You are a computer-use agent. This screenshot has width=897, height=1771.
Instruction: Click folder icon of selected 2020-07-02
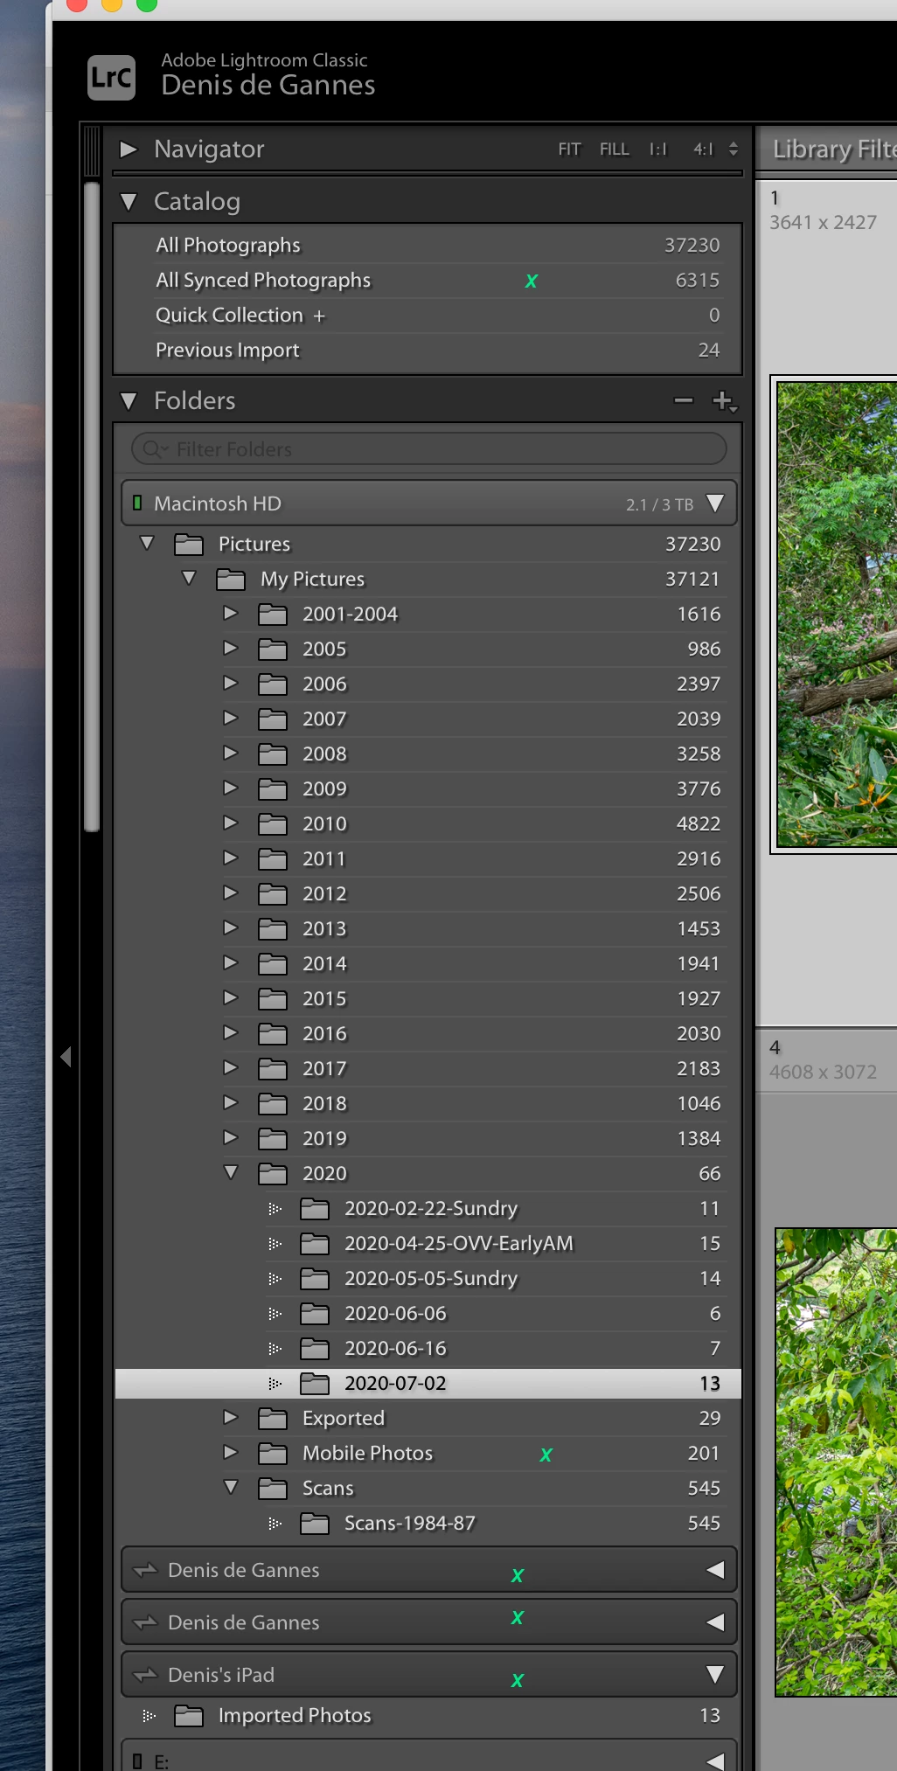pos(315,1384)
